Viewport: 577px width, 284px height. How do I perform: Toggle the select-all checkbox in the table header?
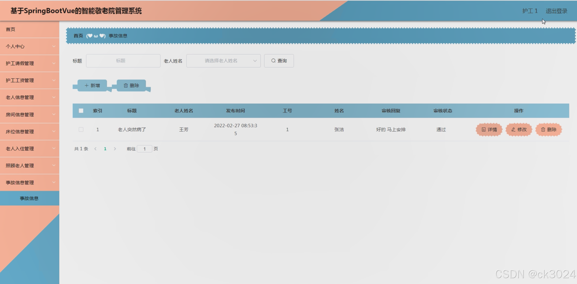point(81,111)
